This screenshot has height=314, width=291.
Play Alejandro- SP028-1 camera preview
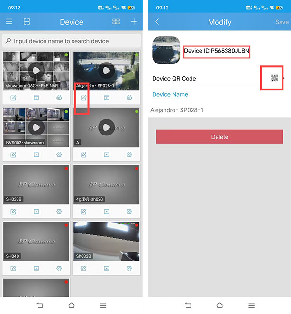107,71
